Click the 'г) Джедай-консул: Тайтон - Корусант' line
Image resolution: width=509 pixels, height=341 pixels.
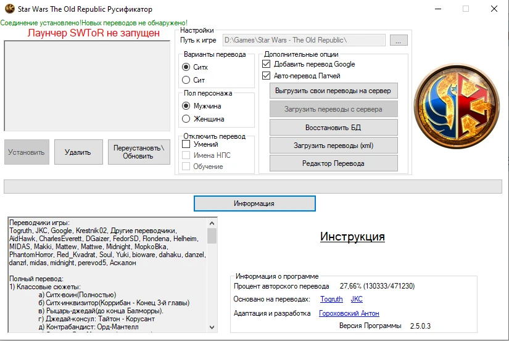coord(96,319)
